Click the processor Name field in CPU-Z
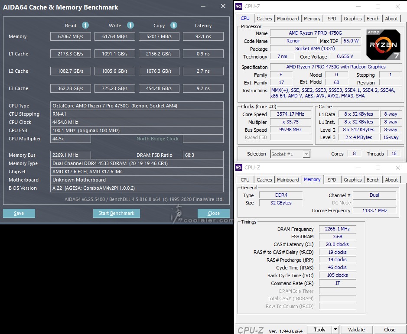This screenshot has height=334, width=407. (316, 33)
